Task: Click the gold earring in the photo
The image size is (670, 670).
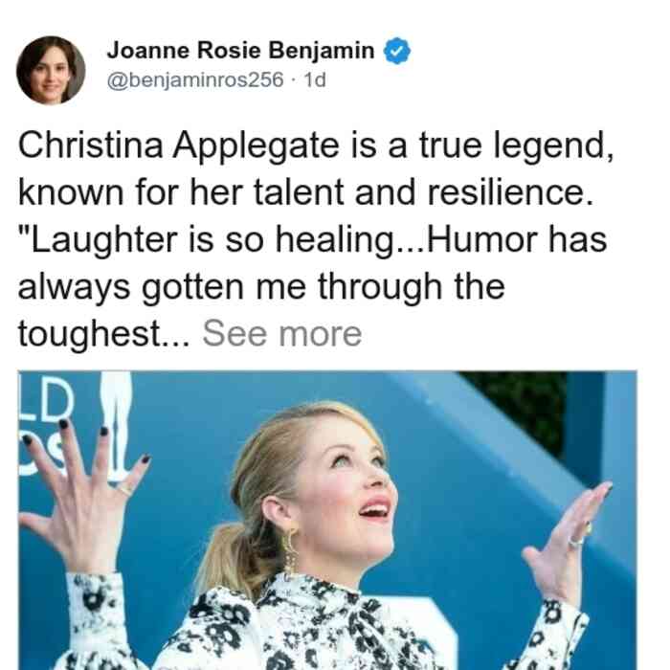Action: 291,551
